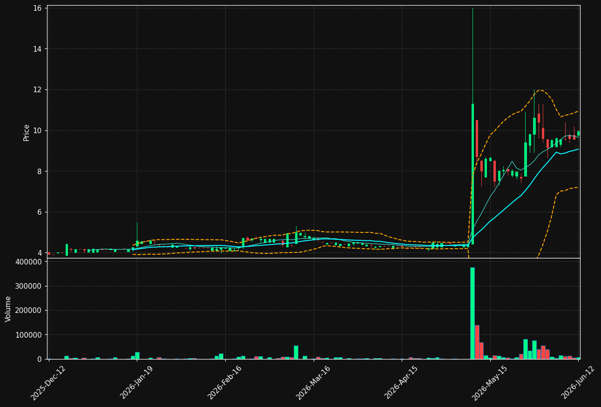Screen dimensions: 601x407
Task: Click the Volume axis title
Action: coord(8,309)
